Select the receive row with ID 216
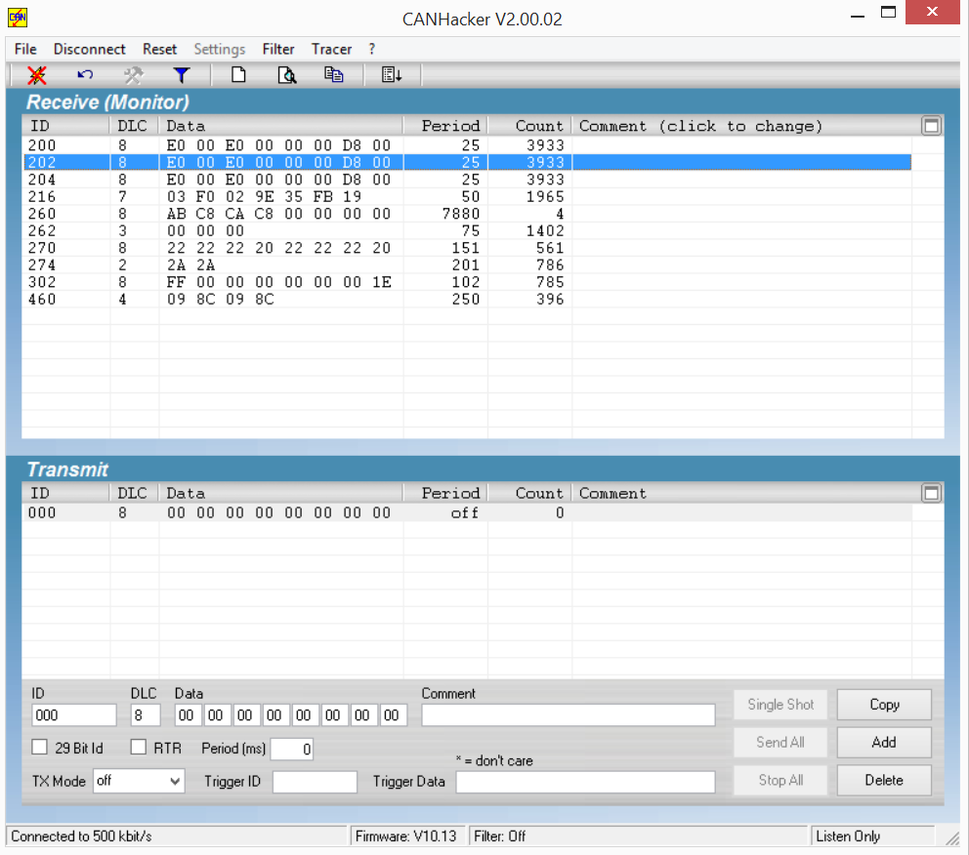This screenshot has width=969, height=855. point(467,197)
